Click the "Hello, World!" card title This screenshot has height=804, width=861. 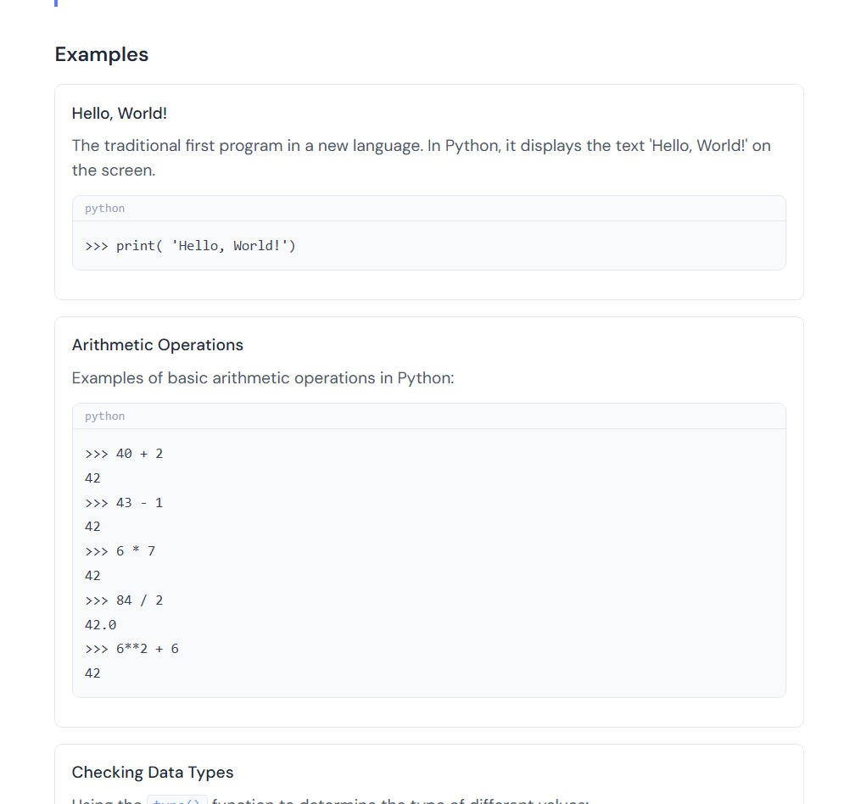pos(119,113)
